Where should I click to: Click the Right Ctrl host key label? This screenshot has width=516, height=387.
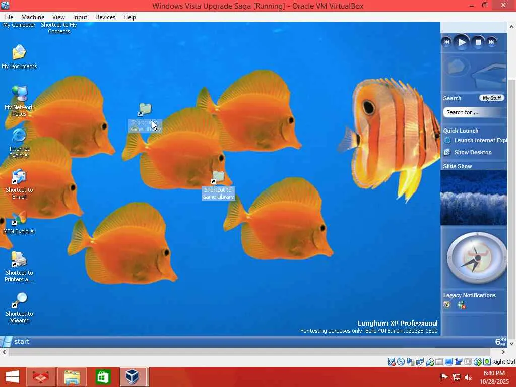504,362
